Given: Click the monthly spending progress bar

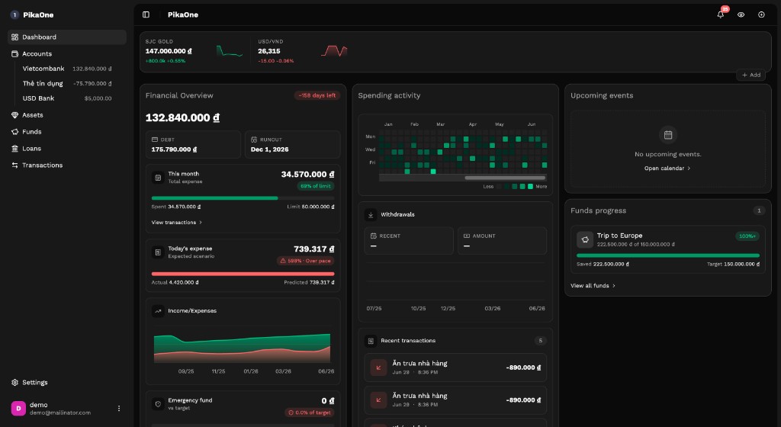Looking at the screenshot, I should [243, 198].
